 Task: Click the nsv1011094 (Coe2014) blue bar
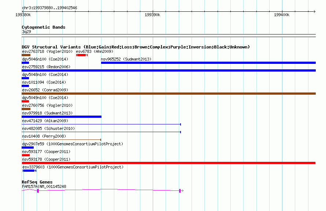pyautogui.click(x=25, y=86)
